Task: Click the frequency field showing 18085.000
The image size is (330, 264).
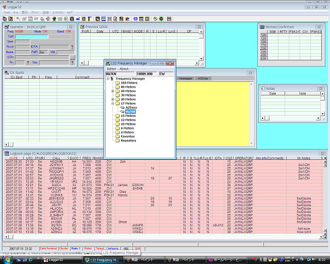Action: coord(146,74)
